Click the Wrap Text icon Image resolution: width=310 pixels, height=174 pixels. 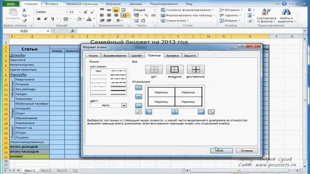click(x=124, y=10)
